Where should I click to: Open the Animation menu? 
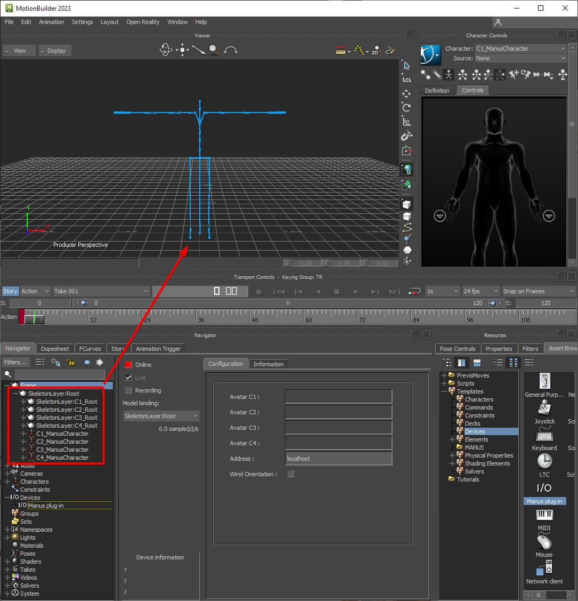[52, 22]
